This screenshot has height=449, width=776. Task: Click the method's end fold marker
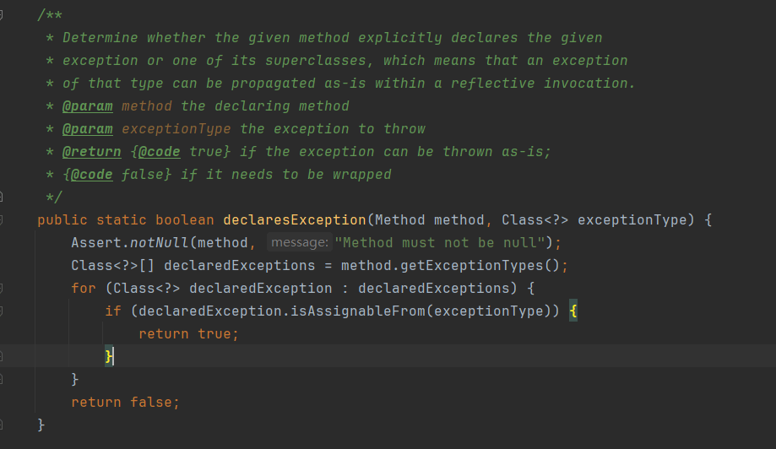pos(3,425)
